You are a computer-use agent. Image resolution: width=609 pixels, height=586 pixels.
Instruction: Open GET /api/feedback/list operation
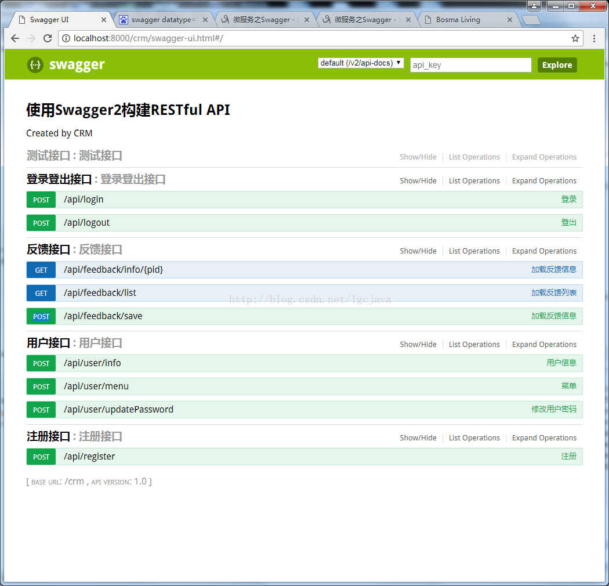tap(304, 293)
